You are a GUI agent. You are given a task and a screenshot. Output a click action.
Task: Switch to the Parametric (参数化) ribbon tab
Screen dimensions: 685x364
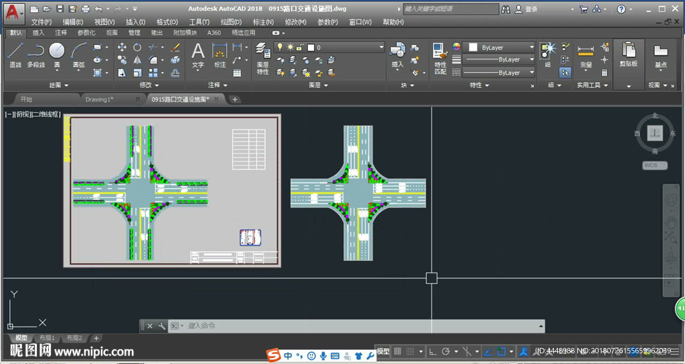pyautogui.click(x=86, y=33)
